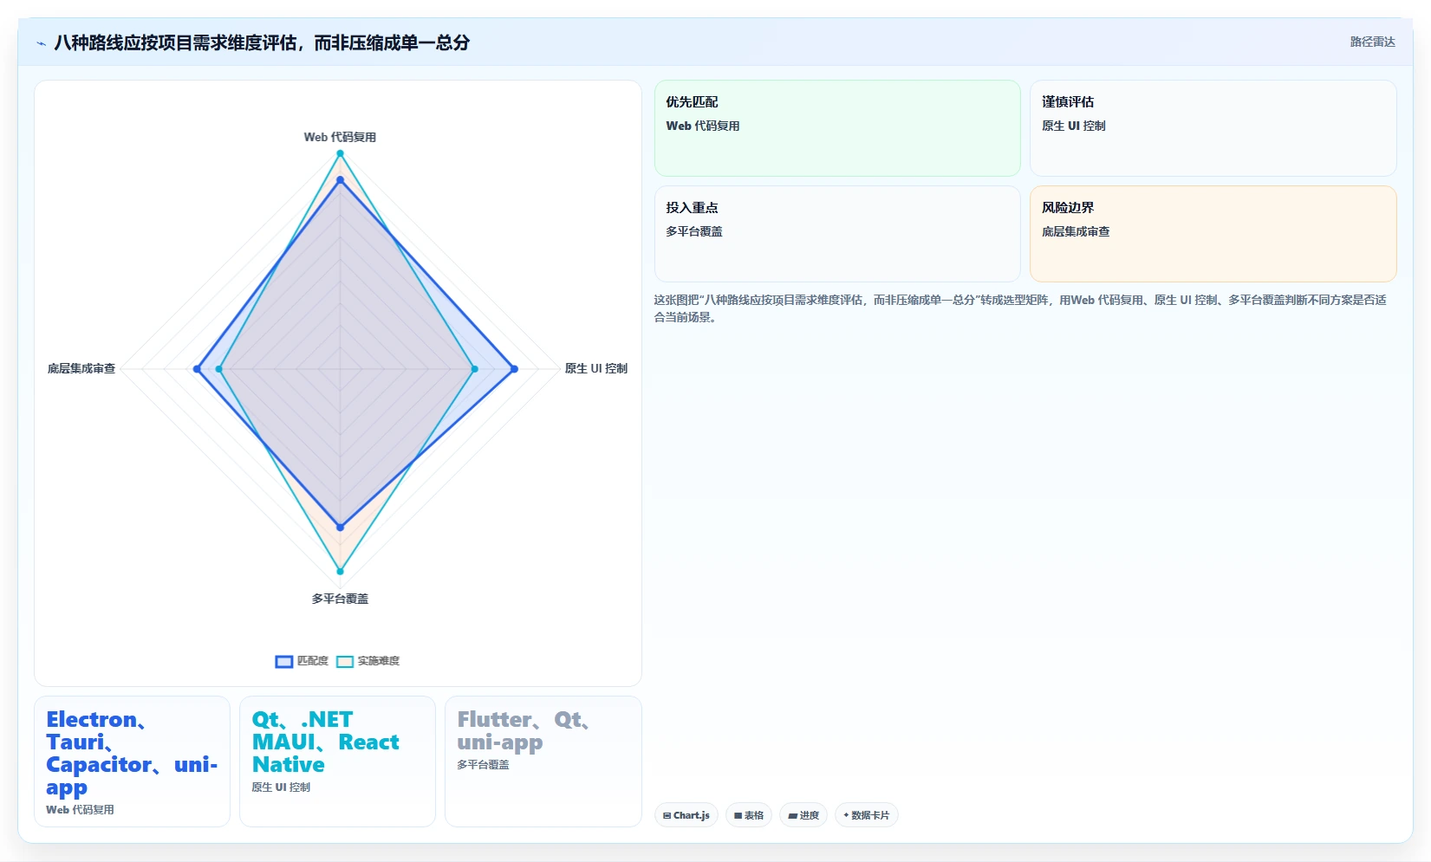1431x862 pixels.
Task: Click 底层集成审查 text in 风险边界 card
Action: [1076, 231]
